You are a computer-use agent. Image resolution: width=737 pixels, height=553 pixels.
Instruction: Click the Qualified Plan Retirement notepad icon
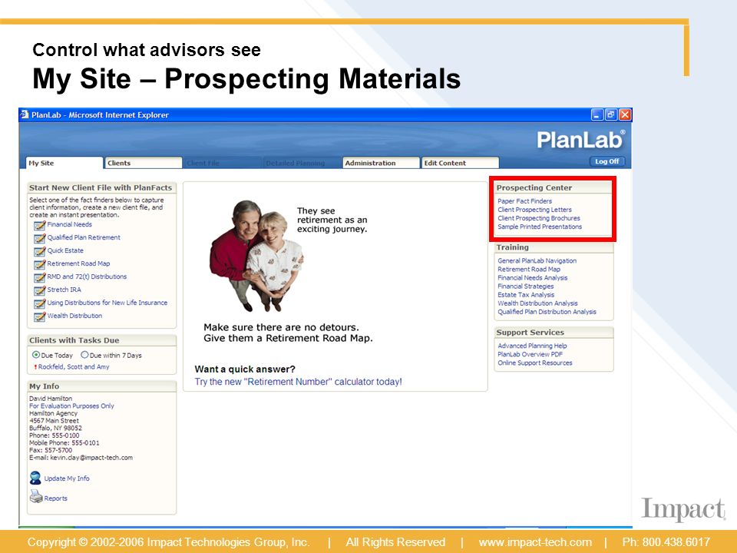click(39, 238)
